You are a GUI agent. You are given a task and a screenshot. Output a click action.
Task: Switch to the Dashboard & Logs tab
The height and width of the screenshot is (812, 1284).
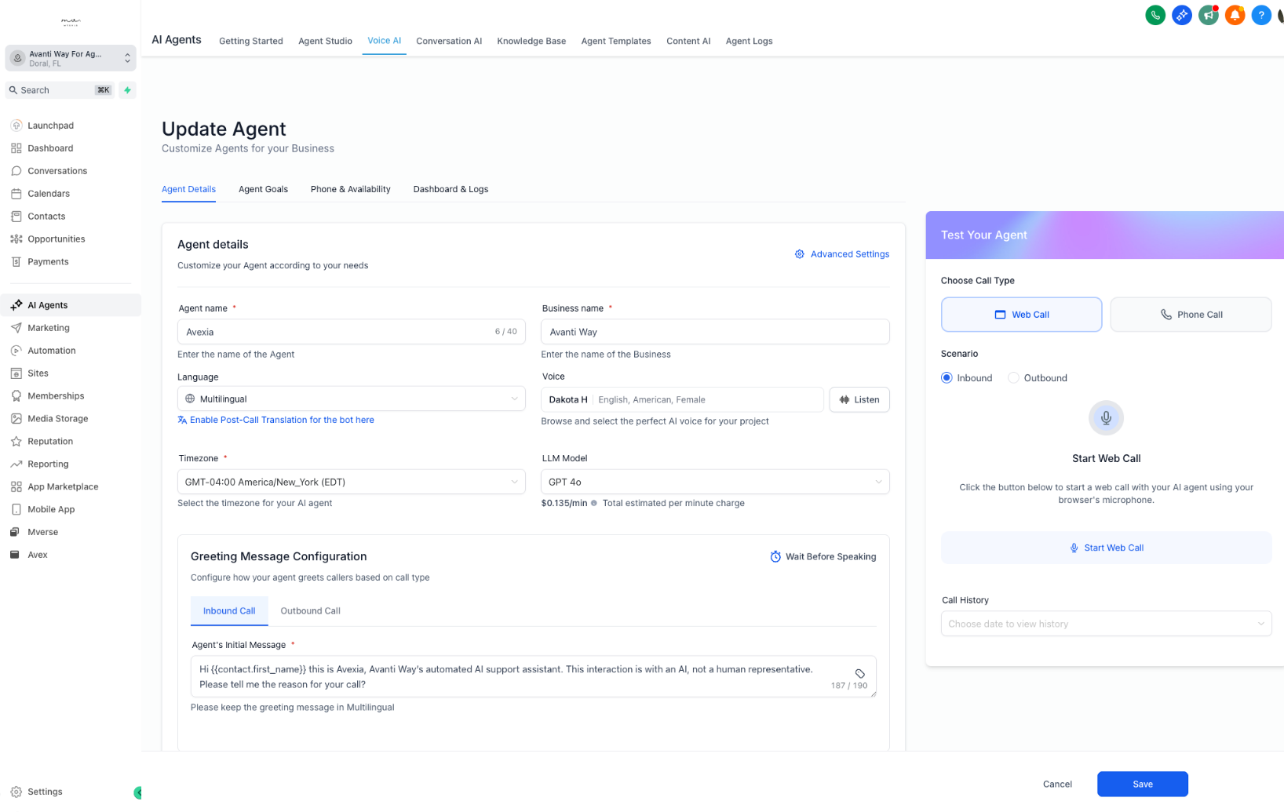pos(450,190)
